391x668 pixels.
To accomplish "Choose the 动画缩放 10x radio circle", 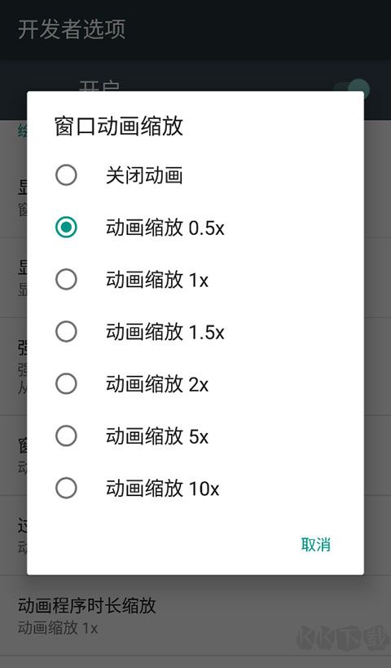I will [x=66, y=488].
